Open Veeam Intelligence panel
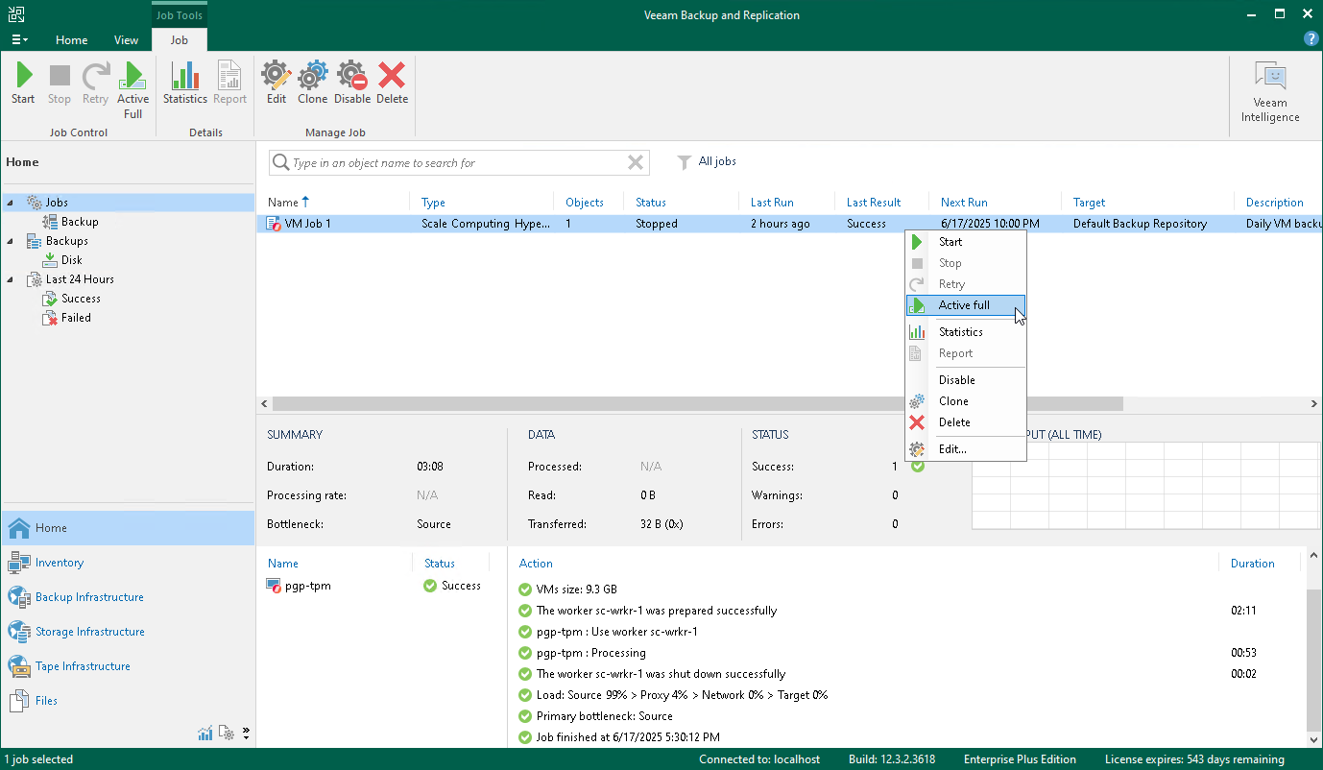This screenshot has height=770, width=1323. [x=1270, y=93]
